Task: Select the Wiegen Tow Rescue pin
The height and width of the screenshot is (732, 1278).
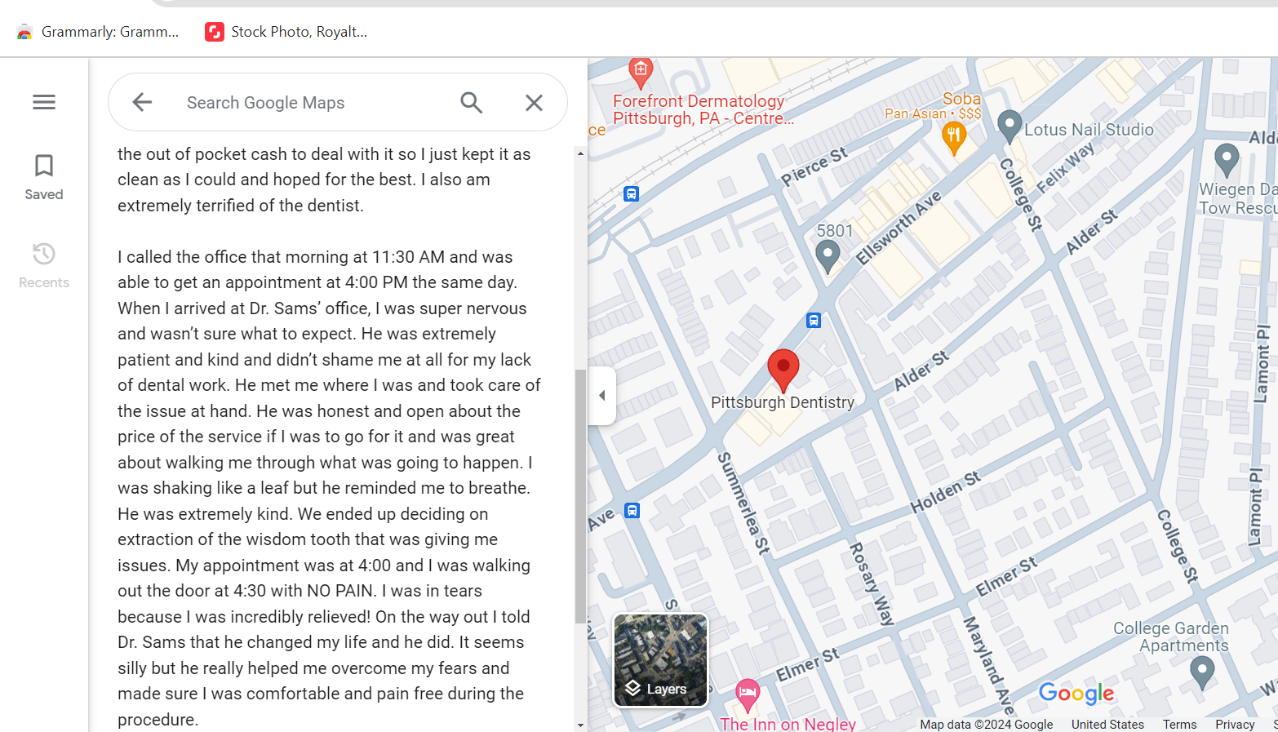Action: coord(1227,159)
